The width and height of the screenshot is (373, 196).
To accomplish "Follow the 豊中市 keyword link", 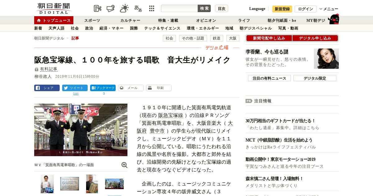I will 157,131.
